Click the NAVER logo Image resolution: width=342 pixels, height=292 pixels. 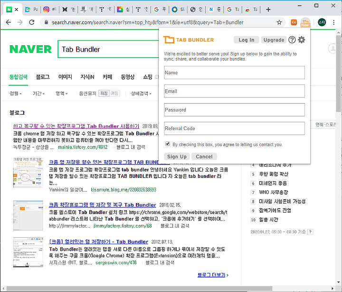tap(30, 49)
